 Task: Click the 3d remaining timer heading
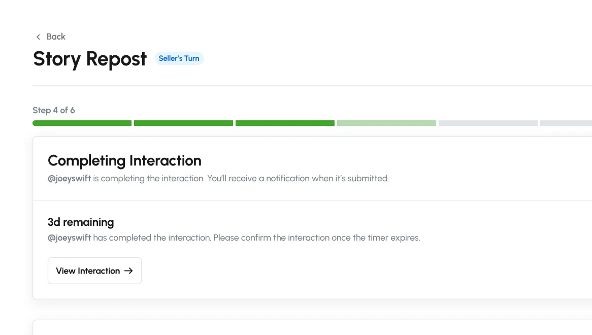[81, 222]
